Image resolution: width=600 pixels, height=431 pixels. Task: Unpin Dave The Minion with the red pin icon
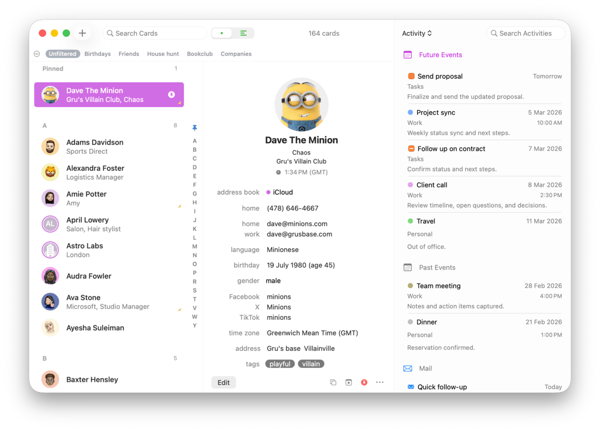364,382
